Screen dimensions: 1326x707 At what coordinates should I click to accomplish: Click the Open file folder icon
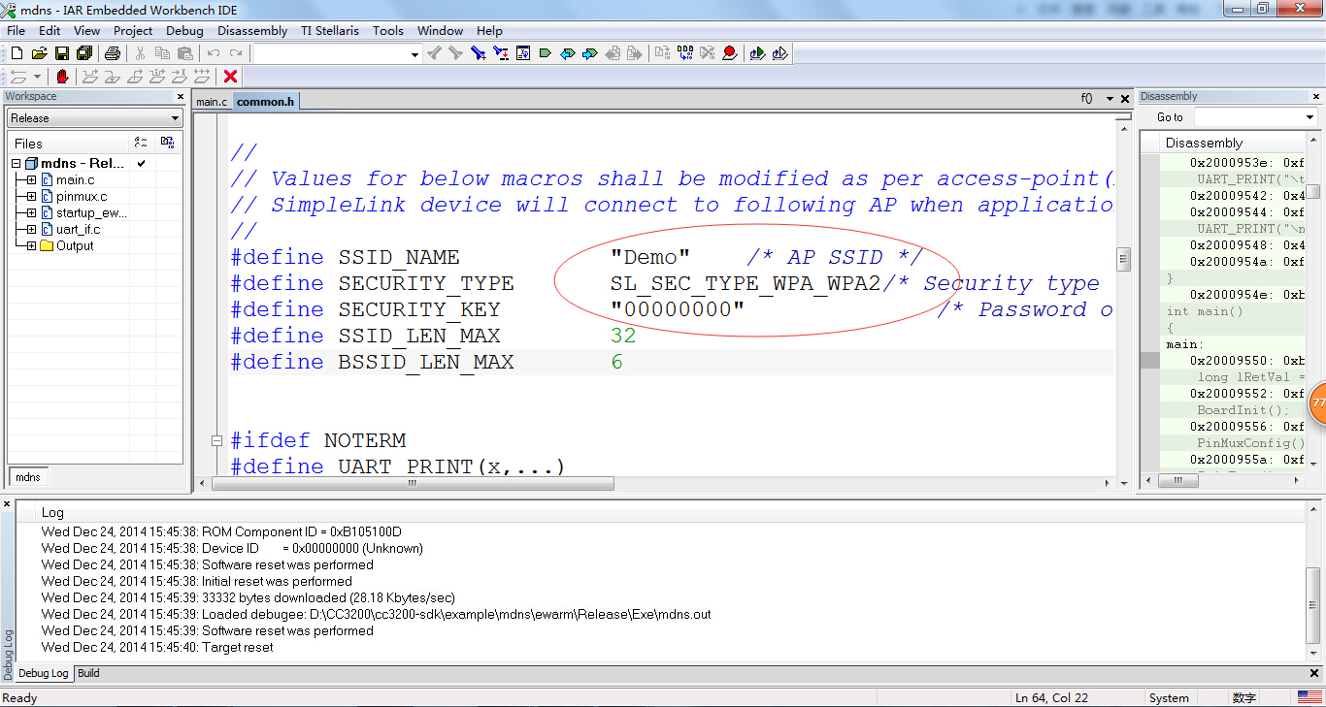coord(40,53)
